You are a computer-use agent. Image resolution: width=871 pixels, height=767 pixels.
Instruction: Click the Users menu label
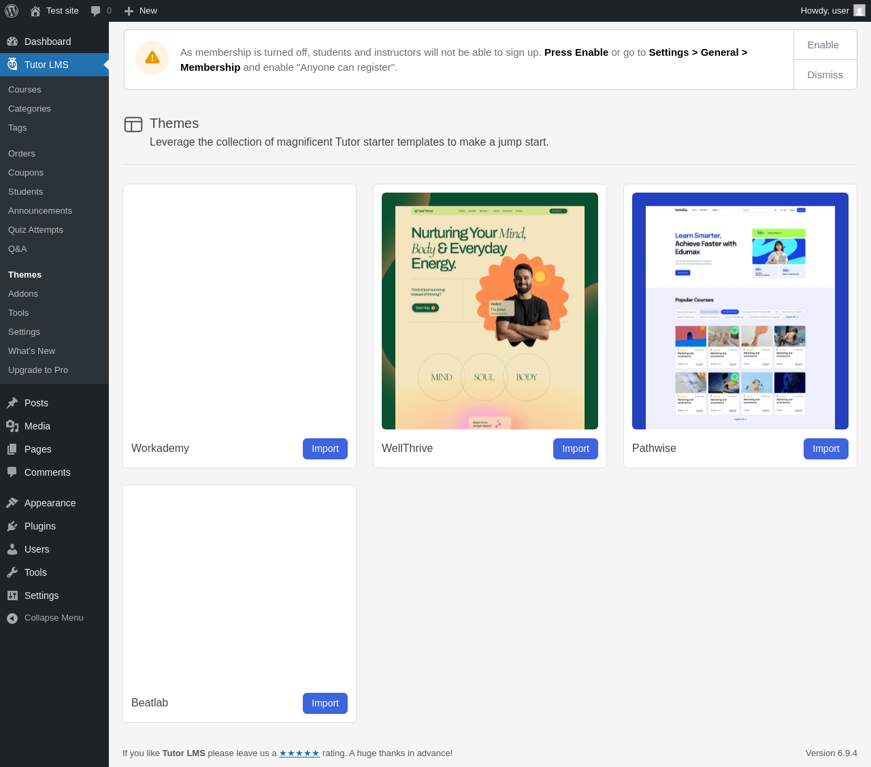pos(37,549)
